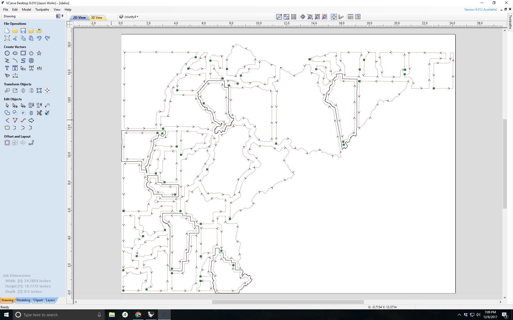Open the Join Vectors tool

coord(7,128)
